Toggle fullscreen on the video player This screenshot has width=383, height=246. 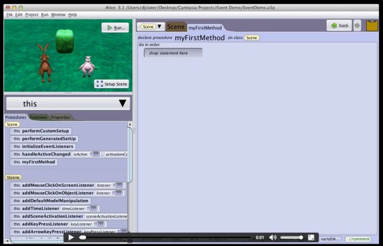pos(310,238)
